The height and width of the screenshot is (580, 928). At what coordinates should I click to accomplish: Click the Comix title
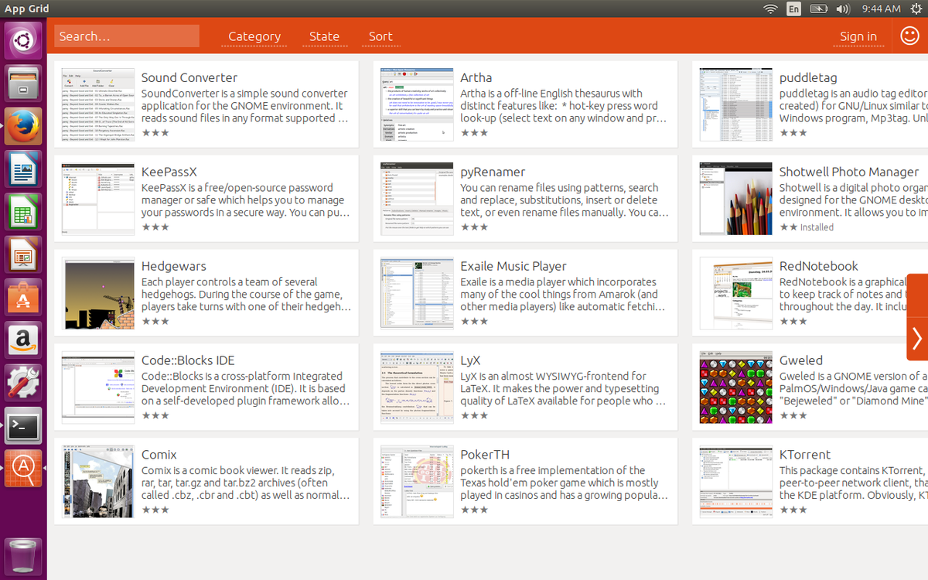click(159, 455)
